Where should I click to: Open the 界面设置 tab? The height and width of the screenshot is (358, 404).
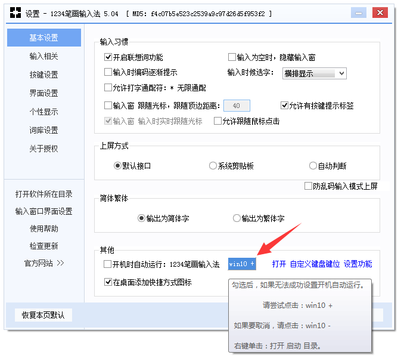[44, 93]
